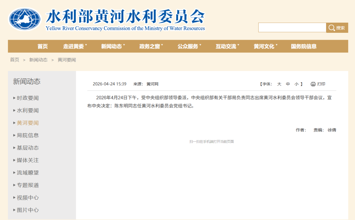355x220 pixels.
Task: Click the printer icon next to 打印
Action: (313, 84)
